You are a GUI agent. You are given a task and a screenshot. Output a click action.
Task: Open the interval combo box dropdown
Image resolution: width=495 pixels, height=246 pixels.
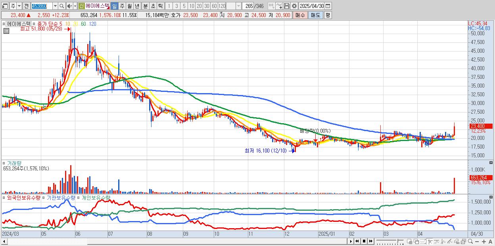pyautogui.click(x=238, y=6)
